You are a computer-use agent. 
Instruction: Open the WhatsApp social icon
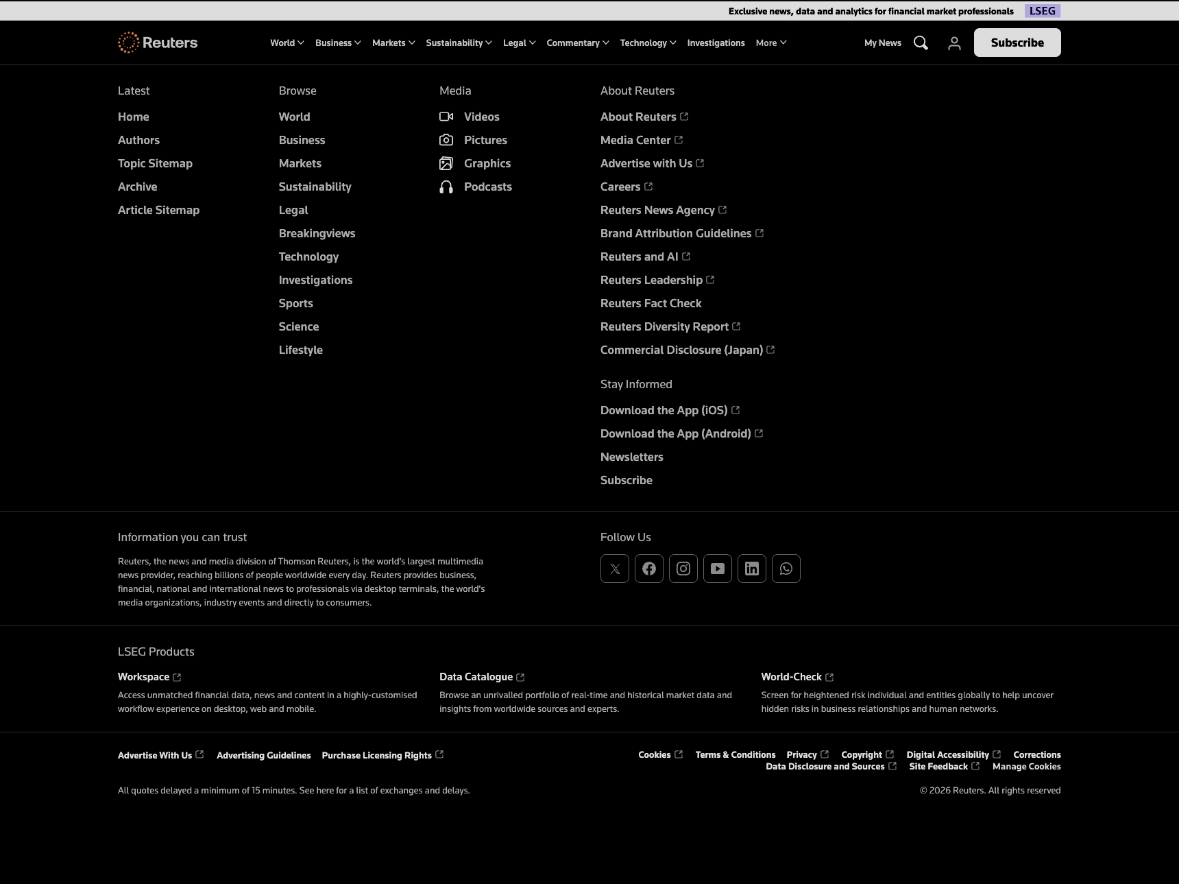click(x=786, y=569)
